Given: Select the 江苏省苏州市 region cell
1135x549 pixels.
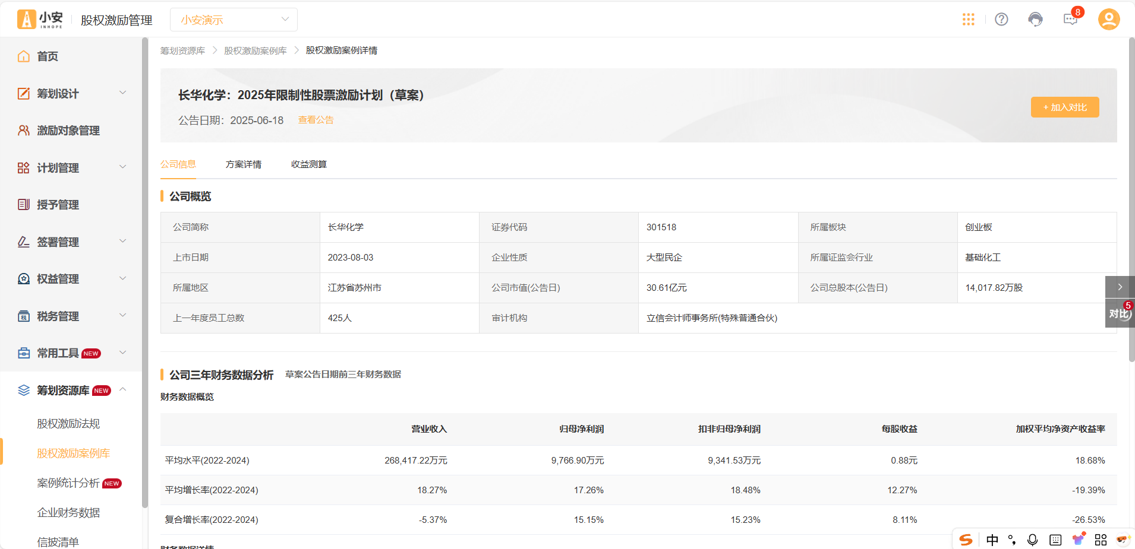Looking at the screenshot, I should [x=399, y=288].
